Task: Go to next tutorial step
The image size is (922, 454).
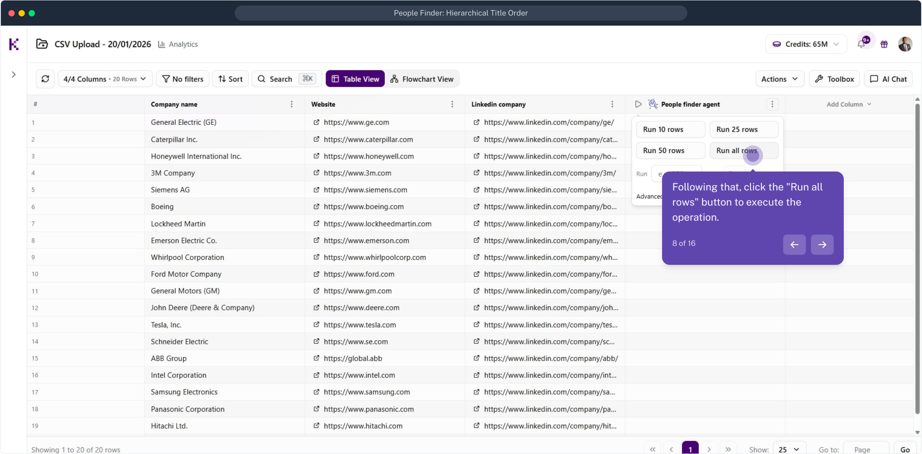Action: 822,245
